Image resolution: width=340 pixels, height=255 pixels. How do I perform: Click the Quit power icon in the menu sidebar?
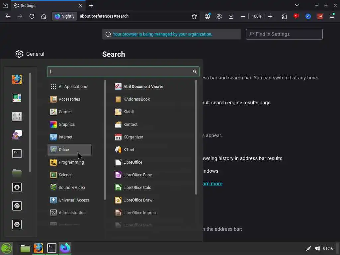(17, 224)
